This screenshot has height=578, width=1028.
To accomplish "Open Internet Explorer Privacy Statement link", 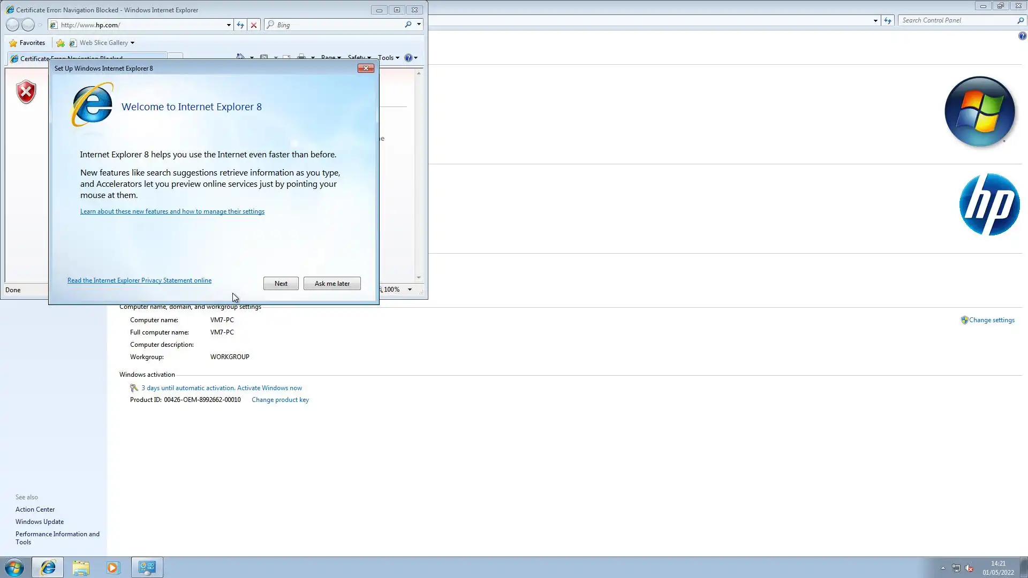I will click(139, 280).
